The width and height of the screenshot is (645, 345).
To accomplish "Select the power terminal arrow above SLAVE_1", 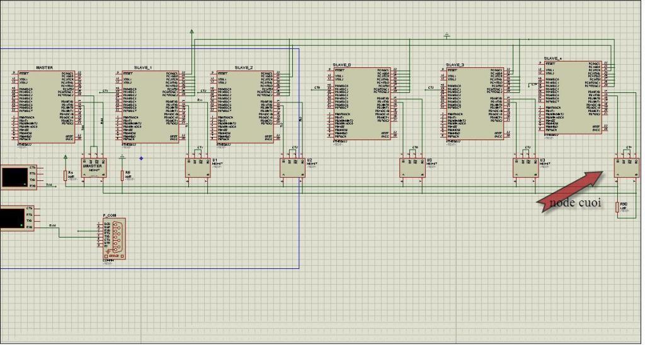I will pyautogui.click(x=191, y=31).
